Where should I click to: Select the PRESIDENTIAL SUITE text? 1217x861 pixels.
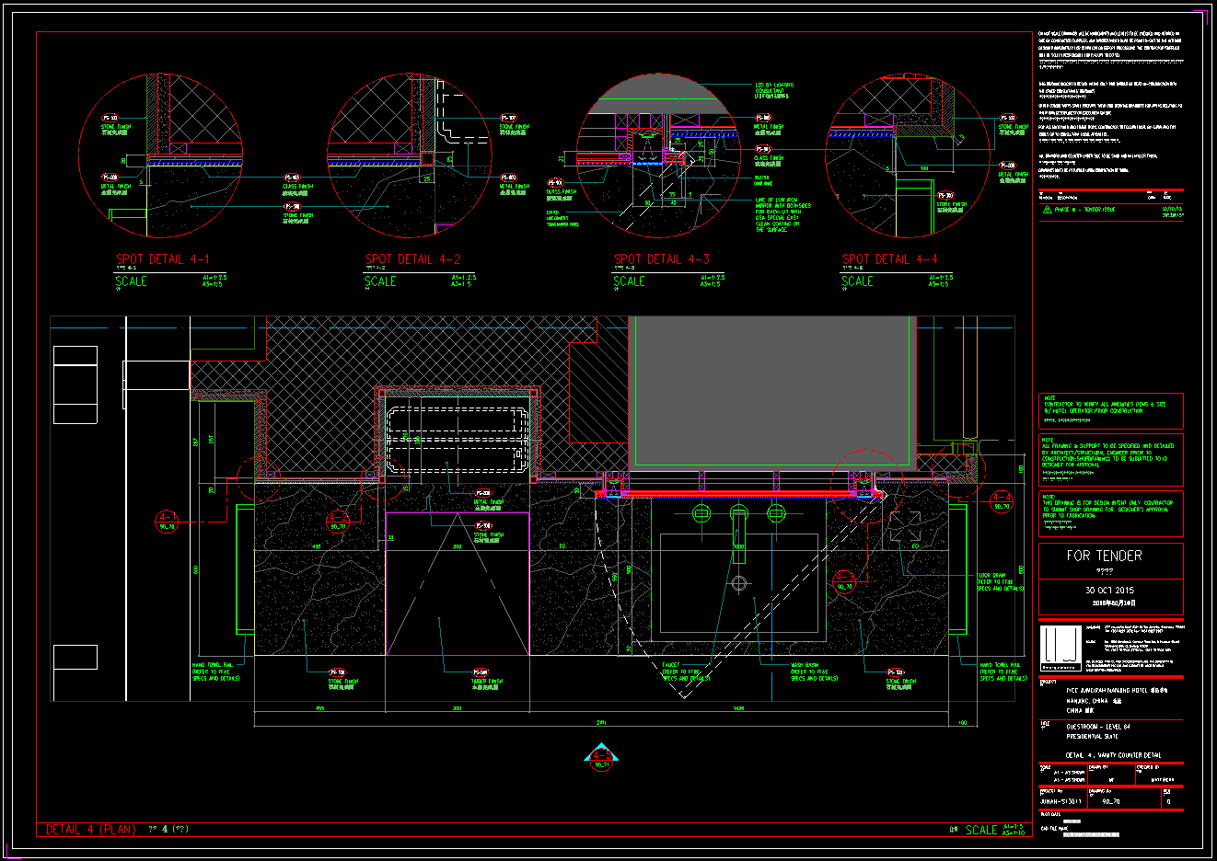coord(1093,737)
